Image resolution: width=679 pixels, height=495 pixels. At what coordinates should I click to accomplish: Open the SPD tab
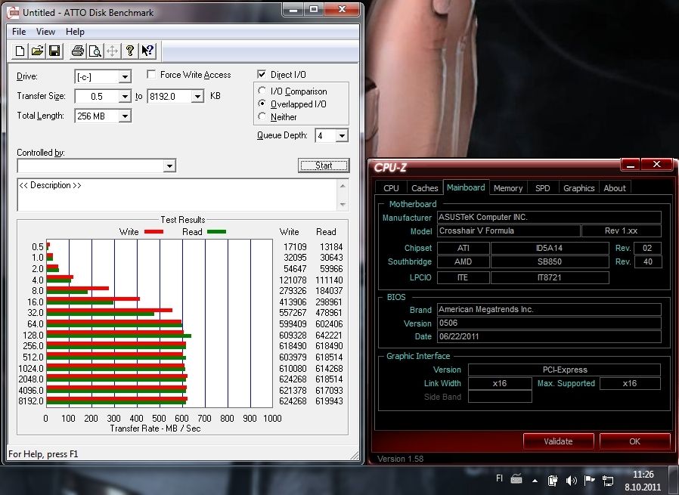[543, 187]
